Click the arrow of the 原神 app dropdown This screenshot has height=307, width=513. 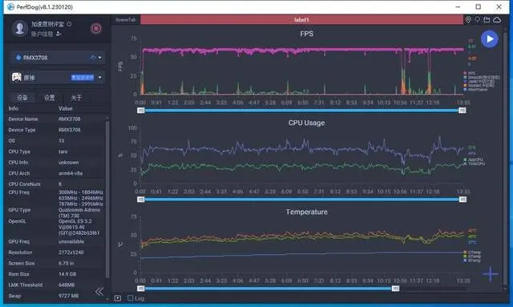click(x=99, y=78)
